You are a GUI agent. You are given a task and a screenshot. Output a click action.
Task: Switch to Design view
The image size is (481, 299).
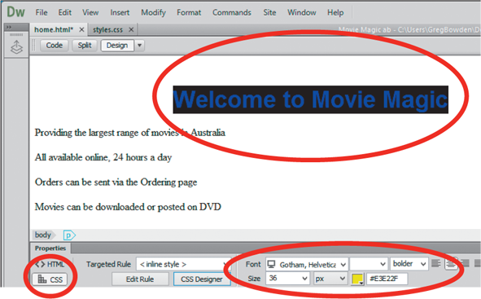click(117, 46)
